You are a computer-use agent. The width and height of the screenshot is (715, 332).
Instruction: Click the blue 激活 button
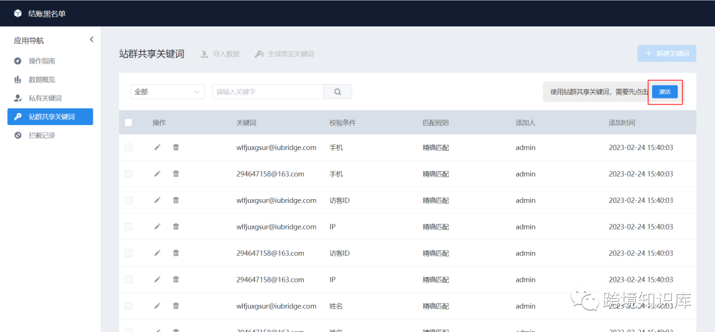[x=665, y=92]
